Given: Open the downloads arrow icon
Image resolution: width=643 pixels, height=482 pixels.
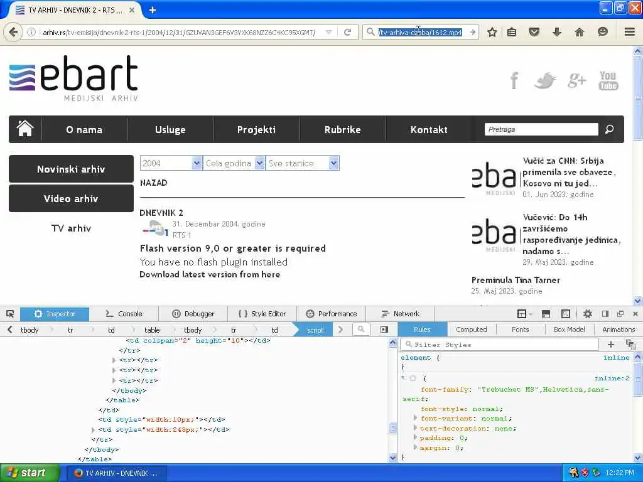Looking at the screenshot, I should point(557,32).
